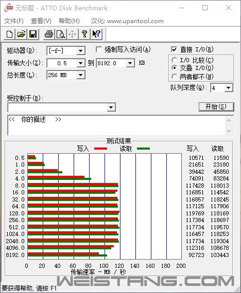Image resolution: width=241 pixels, height=293 pixels.
Task: Click the four-arrow move icon
Action: 73,34
